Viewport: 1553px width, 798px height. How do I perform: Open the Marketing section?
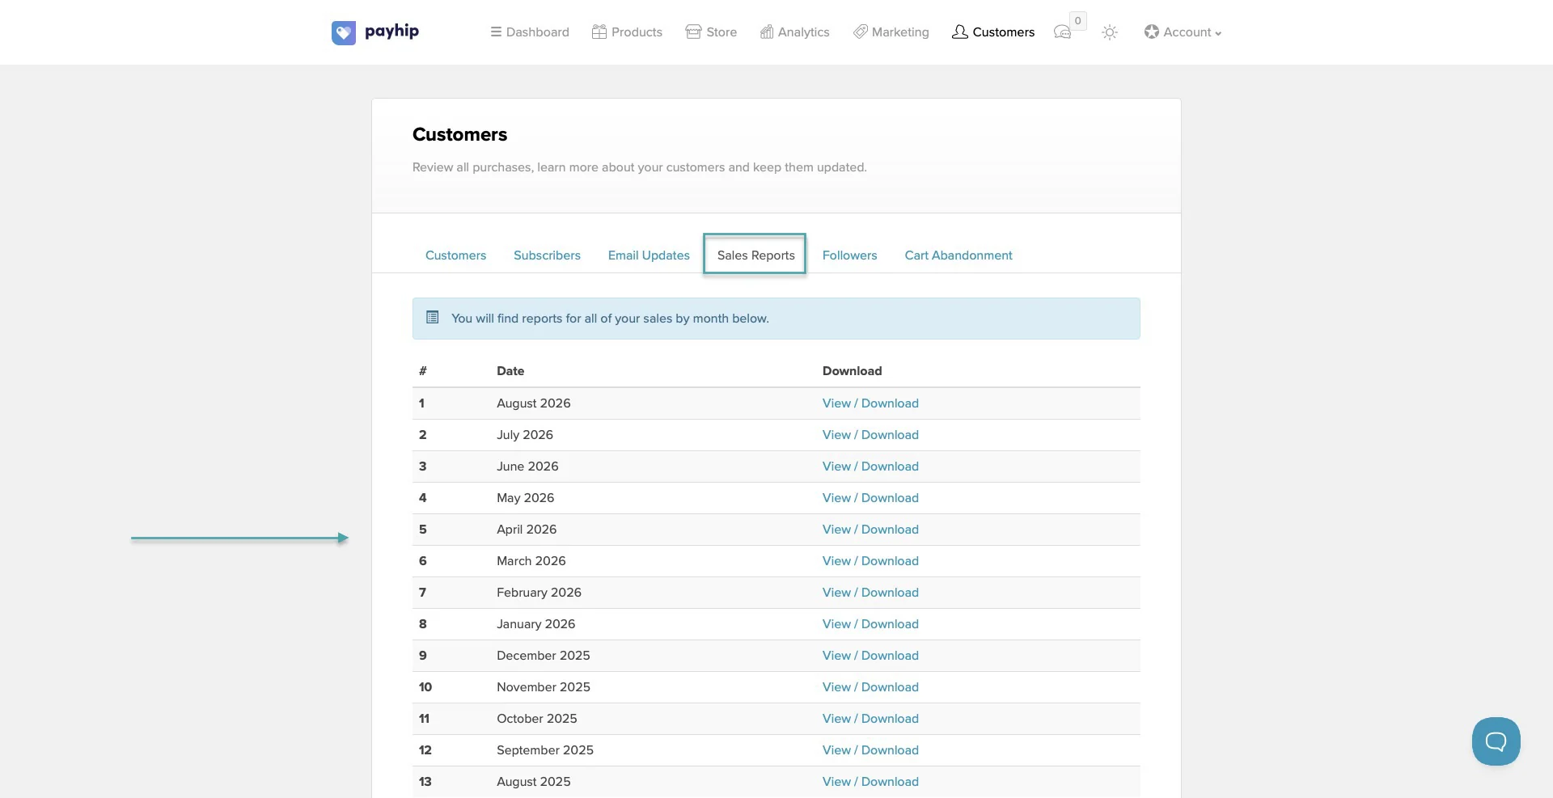tap(891, 32)
